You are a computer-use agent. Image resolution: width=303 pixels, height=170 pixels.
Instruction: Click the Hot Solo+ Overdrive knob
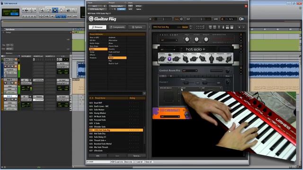(176, 59)
